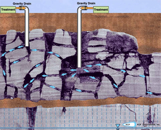
Task: Click the orange arrow pointing right
Action: 21,8
